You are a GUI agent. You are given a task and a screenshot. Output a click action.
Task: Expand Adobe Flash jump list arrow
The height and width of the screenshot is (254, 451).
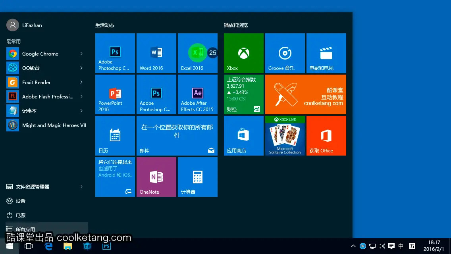[81, 97]
